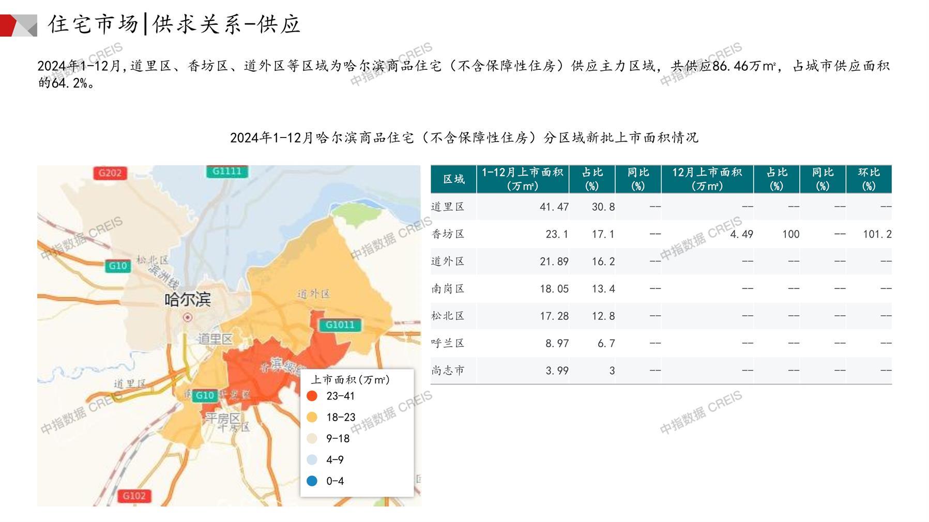Click the red G202 highway badge
The height and width of the screenshot is (522, 929).
click(x=110, y=173)
